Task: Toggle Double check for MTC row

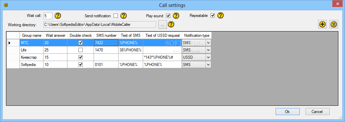Action: click(81, 43)
